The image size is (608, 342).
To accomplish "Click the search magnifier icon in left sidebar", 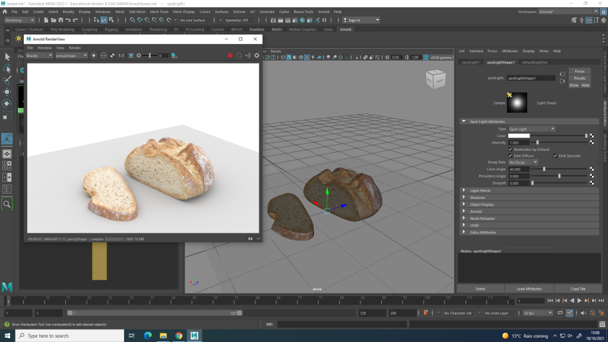I will coord(7,204).
